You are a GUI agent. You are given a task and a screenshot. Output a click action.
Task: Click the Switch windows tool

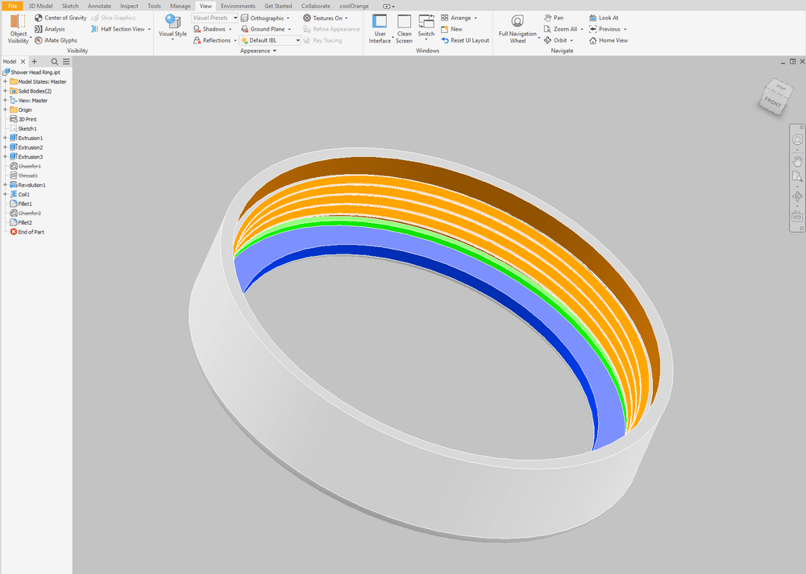pos(426,27)
